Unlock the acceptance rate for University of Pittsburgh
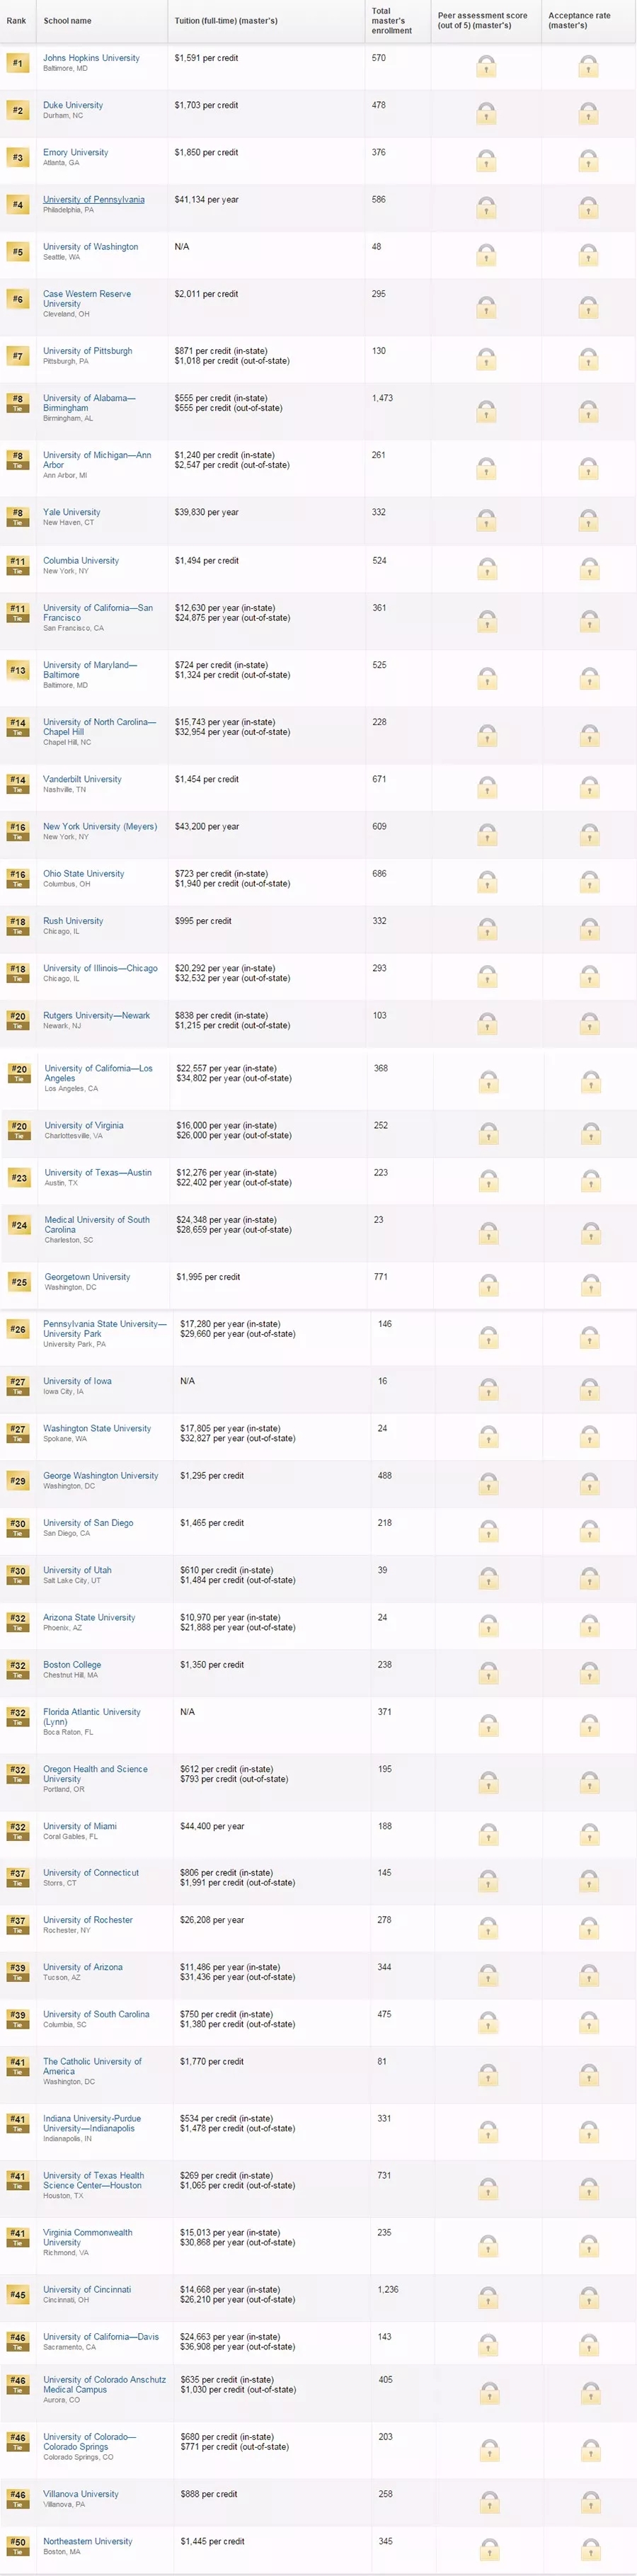The image size is (637, 2576). click(589, 359)
